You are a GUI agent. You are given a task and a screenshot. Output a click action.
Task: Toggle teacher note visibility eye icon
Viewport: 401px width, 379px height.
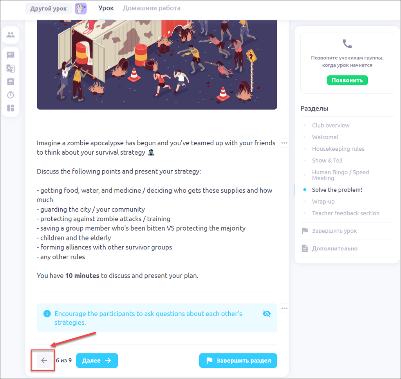pyautogui.click(x=267, y=314)
